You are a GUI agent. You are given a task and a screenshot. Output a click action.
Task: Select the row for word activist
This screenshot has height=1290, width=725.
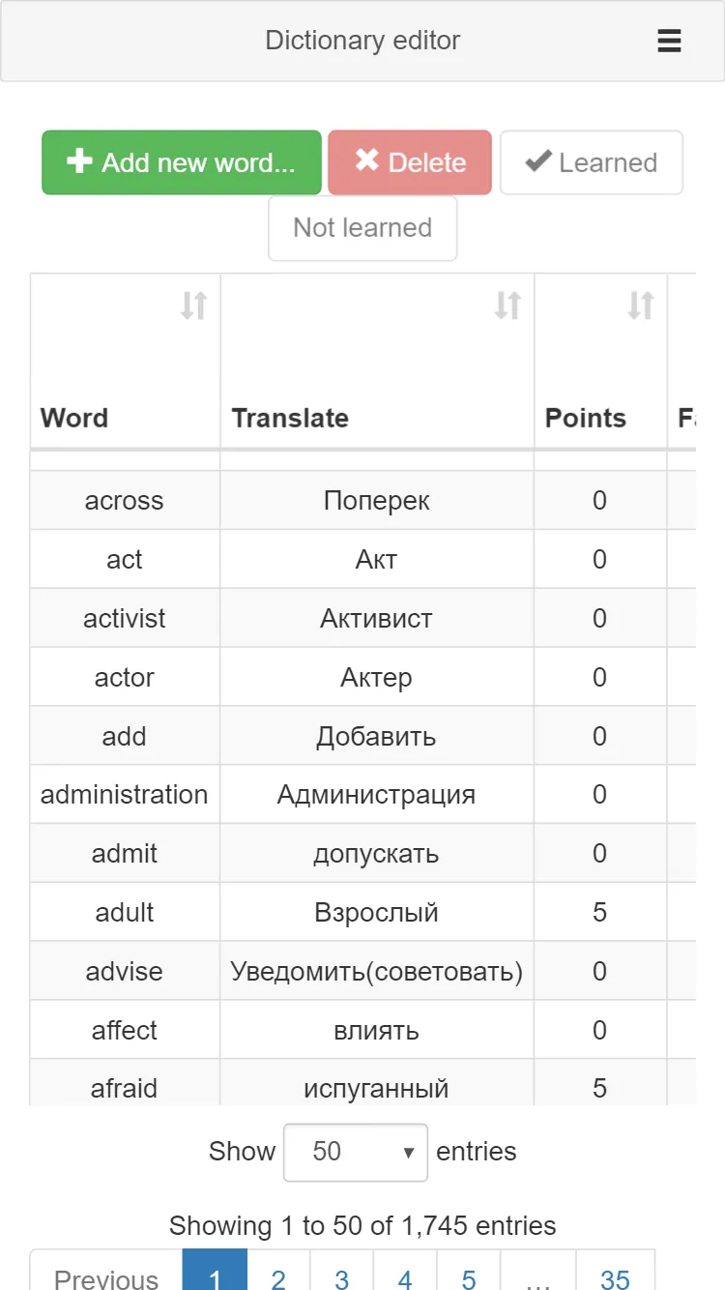[362, 618]
